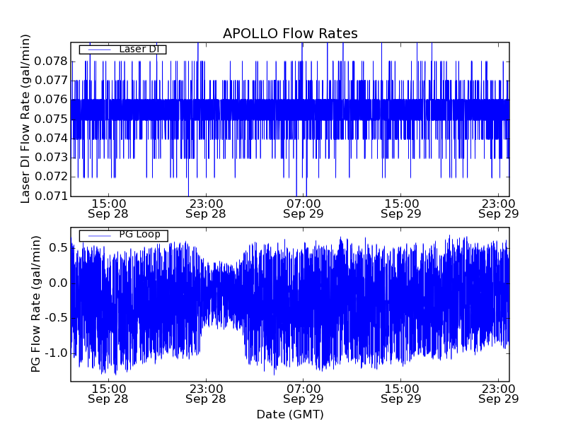This screenshot has height=424, width=566.
Task: Click the -1.0 tick on PG plot
Action: click(54, 353)
